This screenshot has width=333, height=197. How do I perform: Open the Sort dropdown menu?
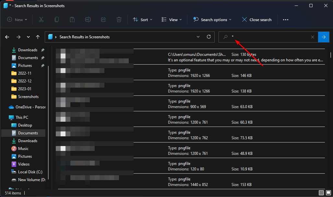[142, 20]
